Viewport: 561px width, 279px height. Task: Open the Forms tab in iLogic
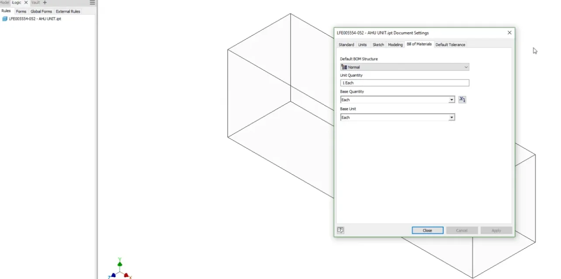click(21, 11)
